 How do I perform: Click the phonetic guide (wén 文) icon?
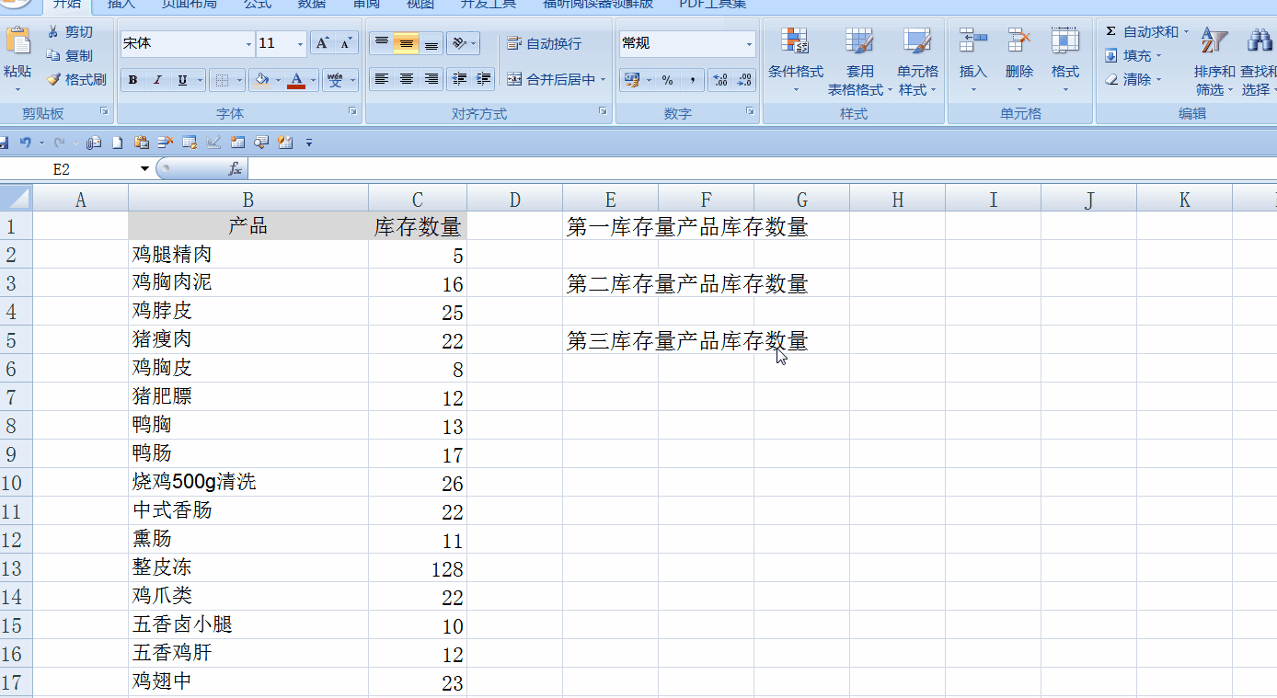point(334,80)
